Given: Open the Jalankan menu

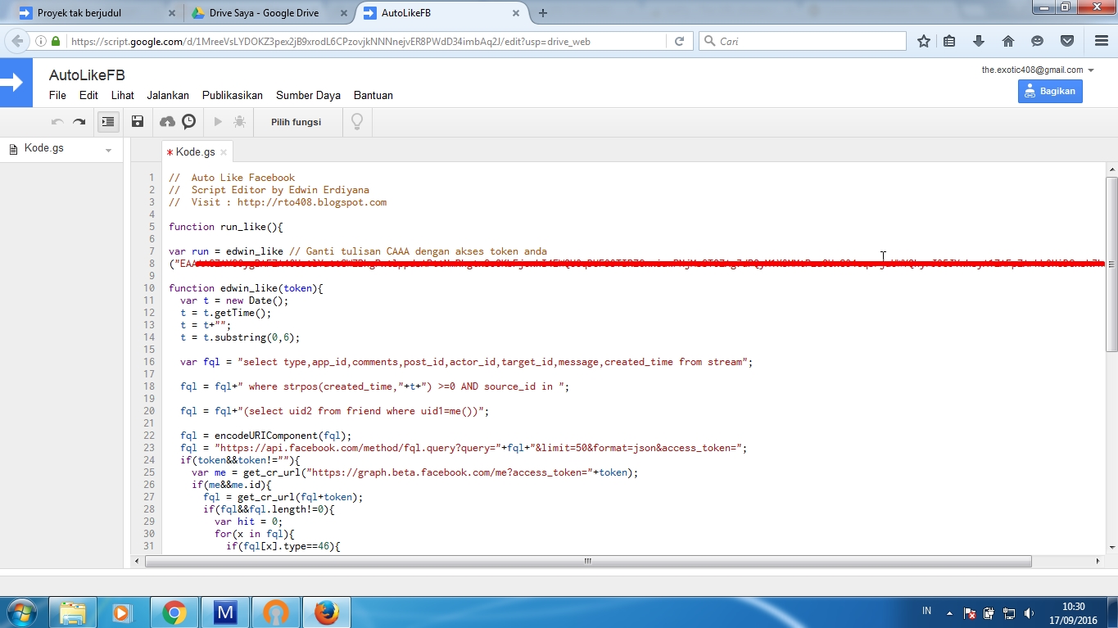Looking at the screenshot, I should [168, 95].
